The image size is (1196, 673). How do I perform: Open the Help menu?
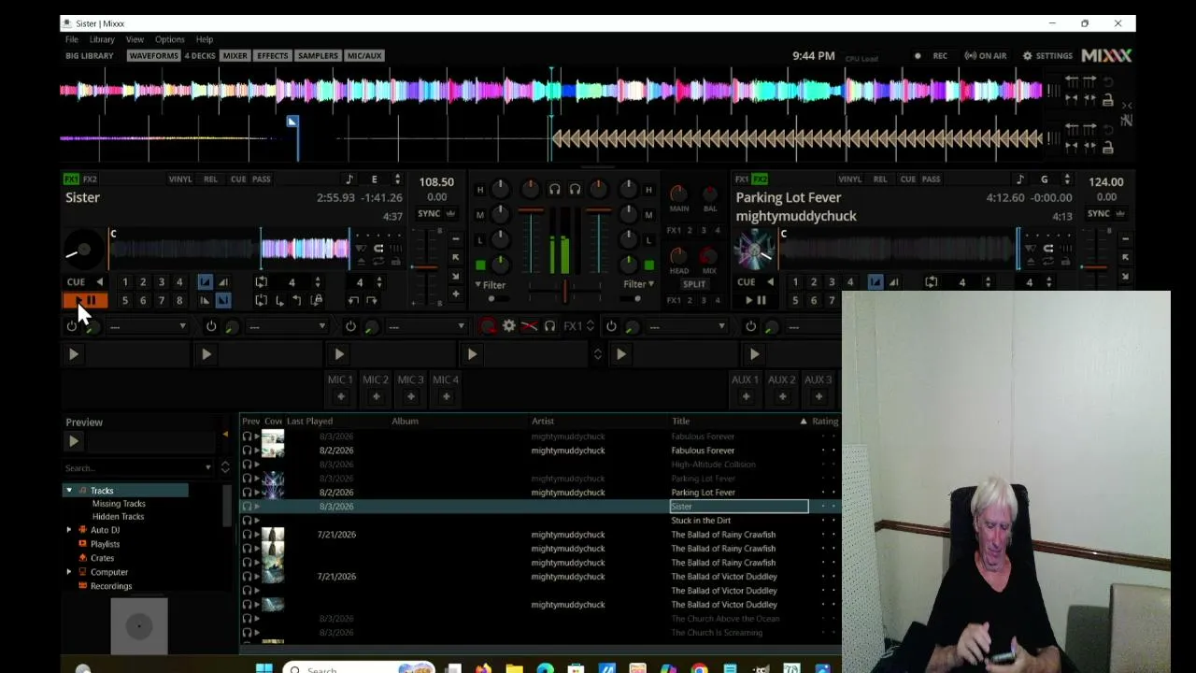pyautogui.click(x=205, y=39)
